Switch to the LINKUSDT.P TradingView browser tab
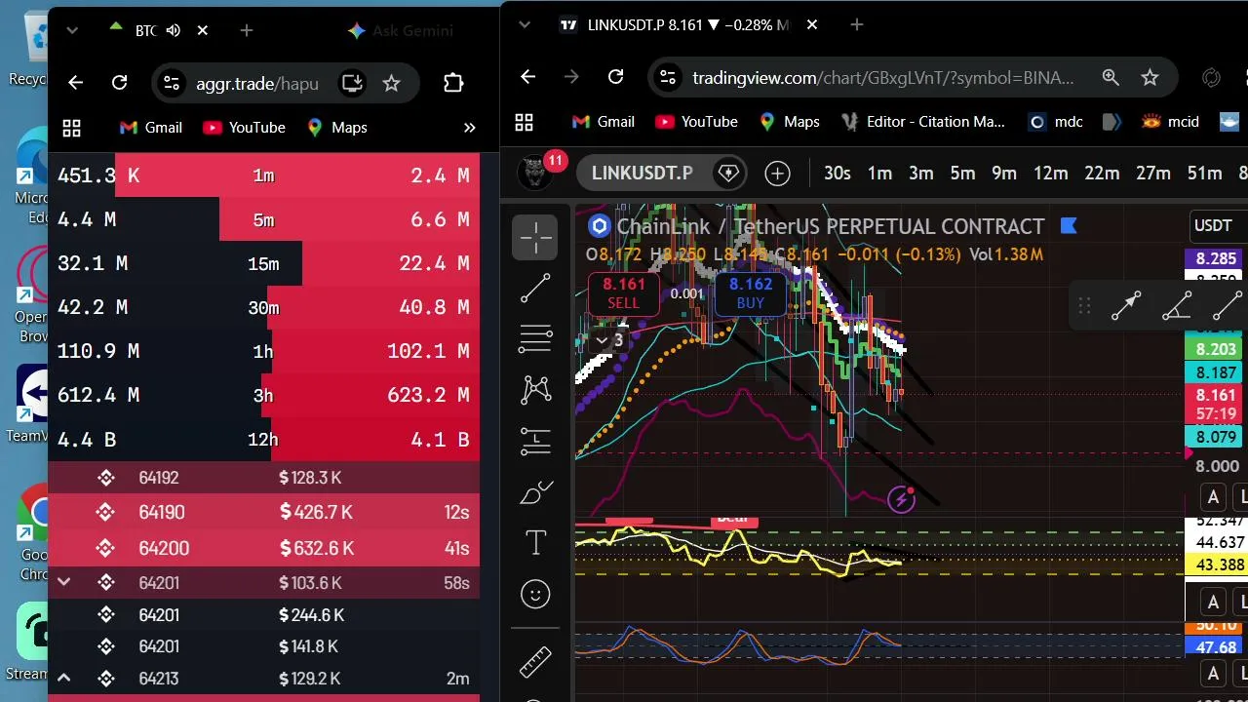 pyautogui.click(x=688, y=24)
